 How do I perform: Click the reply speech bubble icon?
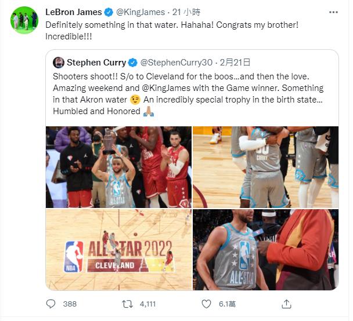pyautogui.click(x=51, y=304)
